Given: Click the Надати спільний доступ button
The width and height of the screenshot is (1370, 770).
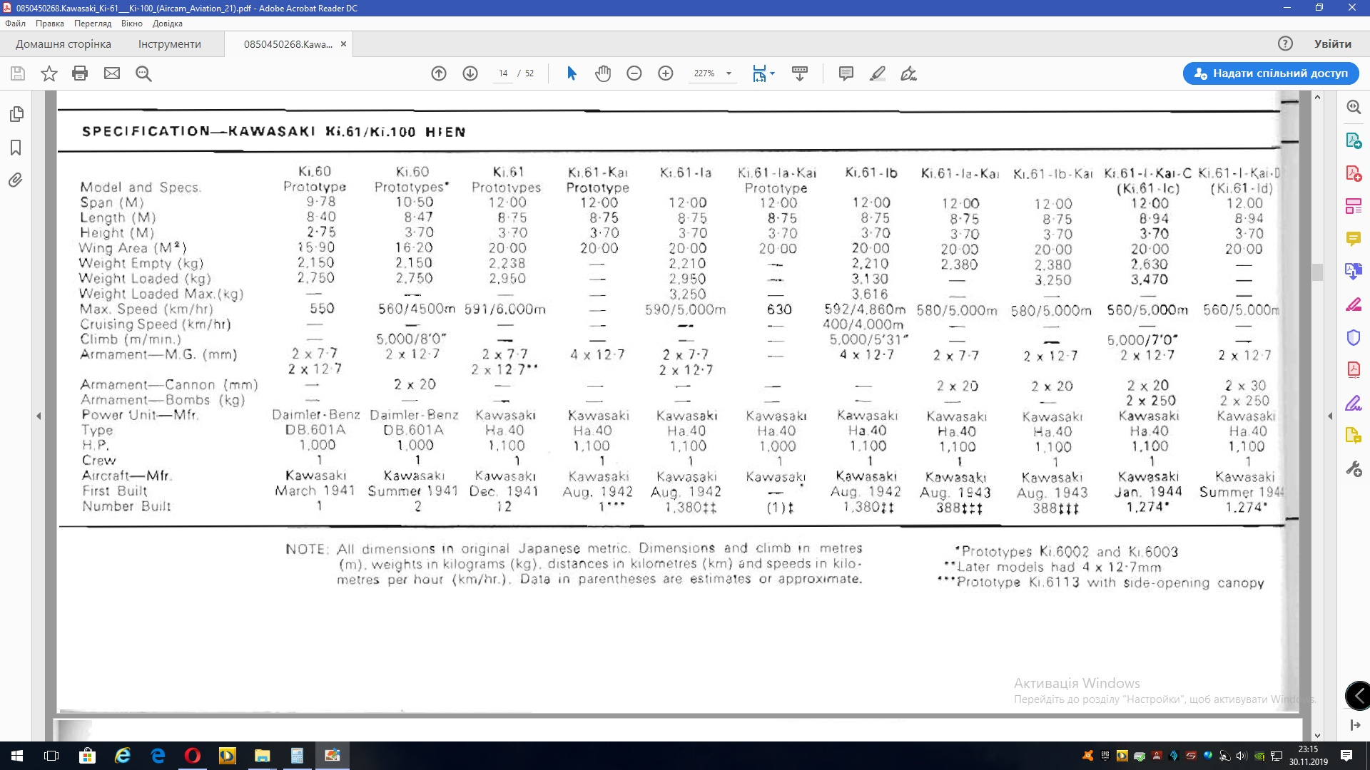Looking at the screenshot, I should click(1270, 73).
